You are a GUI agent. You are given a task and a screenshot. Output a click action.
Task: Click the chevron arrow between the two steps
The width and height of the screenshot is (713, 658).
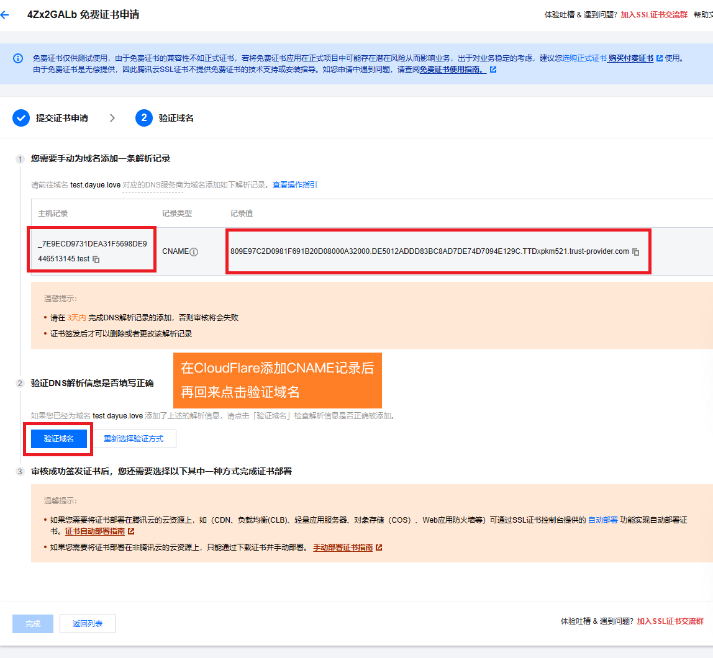[x=112, y=118]
